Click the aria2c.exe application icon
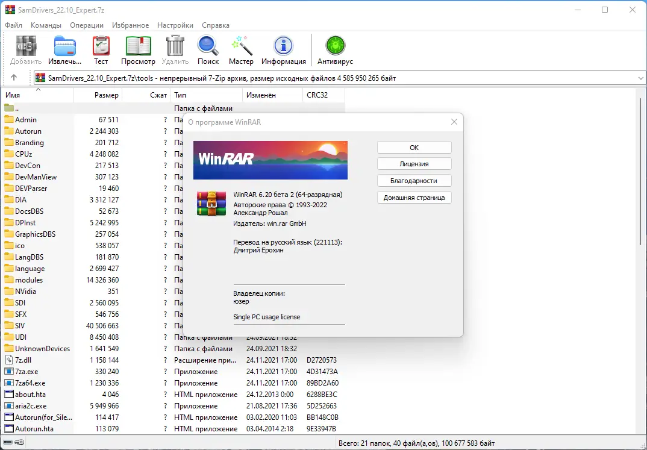The image size is (647, 450). coord(9,406)
